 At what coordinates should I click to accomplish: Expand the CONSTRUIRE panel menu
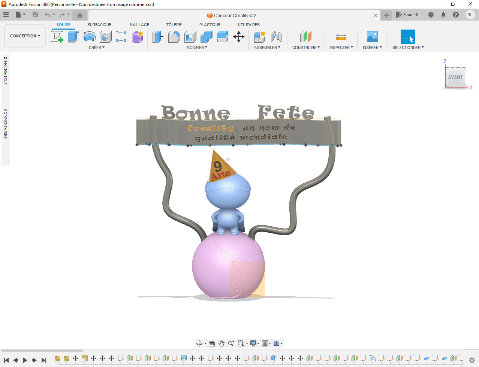(306, 48)
